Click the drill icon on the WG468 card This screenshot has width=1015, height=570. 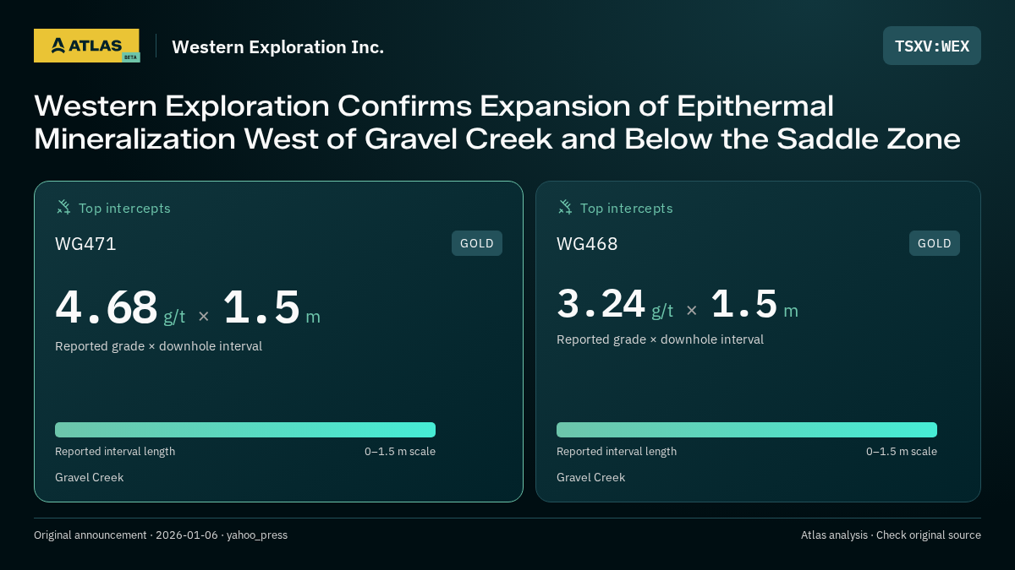[565, 207]
